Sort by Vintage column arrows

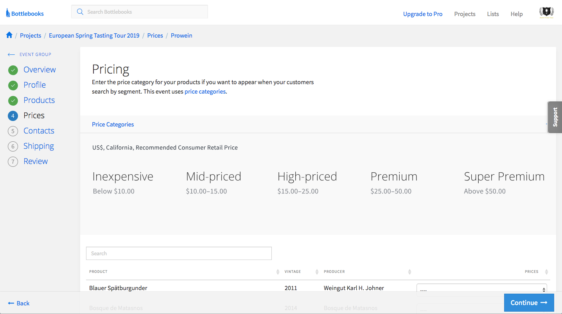(317, 272)
